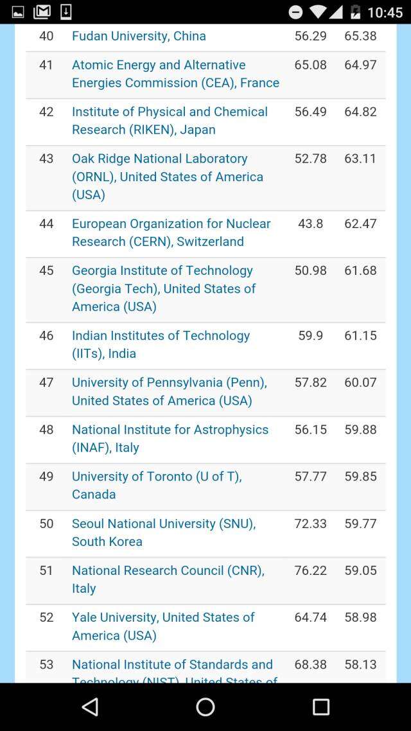Image resolution: width=411 pixels, height=731 pixels.
Task: Tap the clock showing 10:45
Action: click(385, 12)
